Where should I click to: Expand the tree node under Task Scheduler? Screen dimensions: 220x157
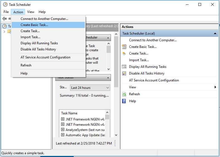4,32
